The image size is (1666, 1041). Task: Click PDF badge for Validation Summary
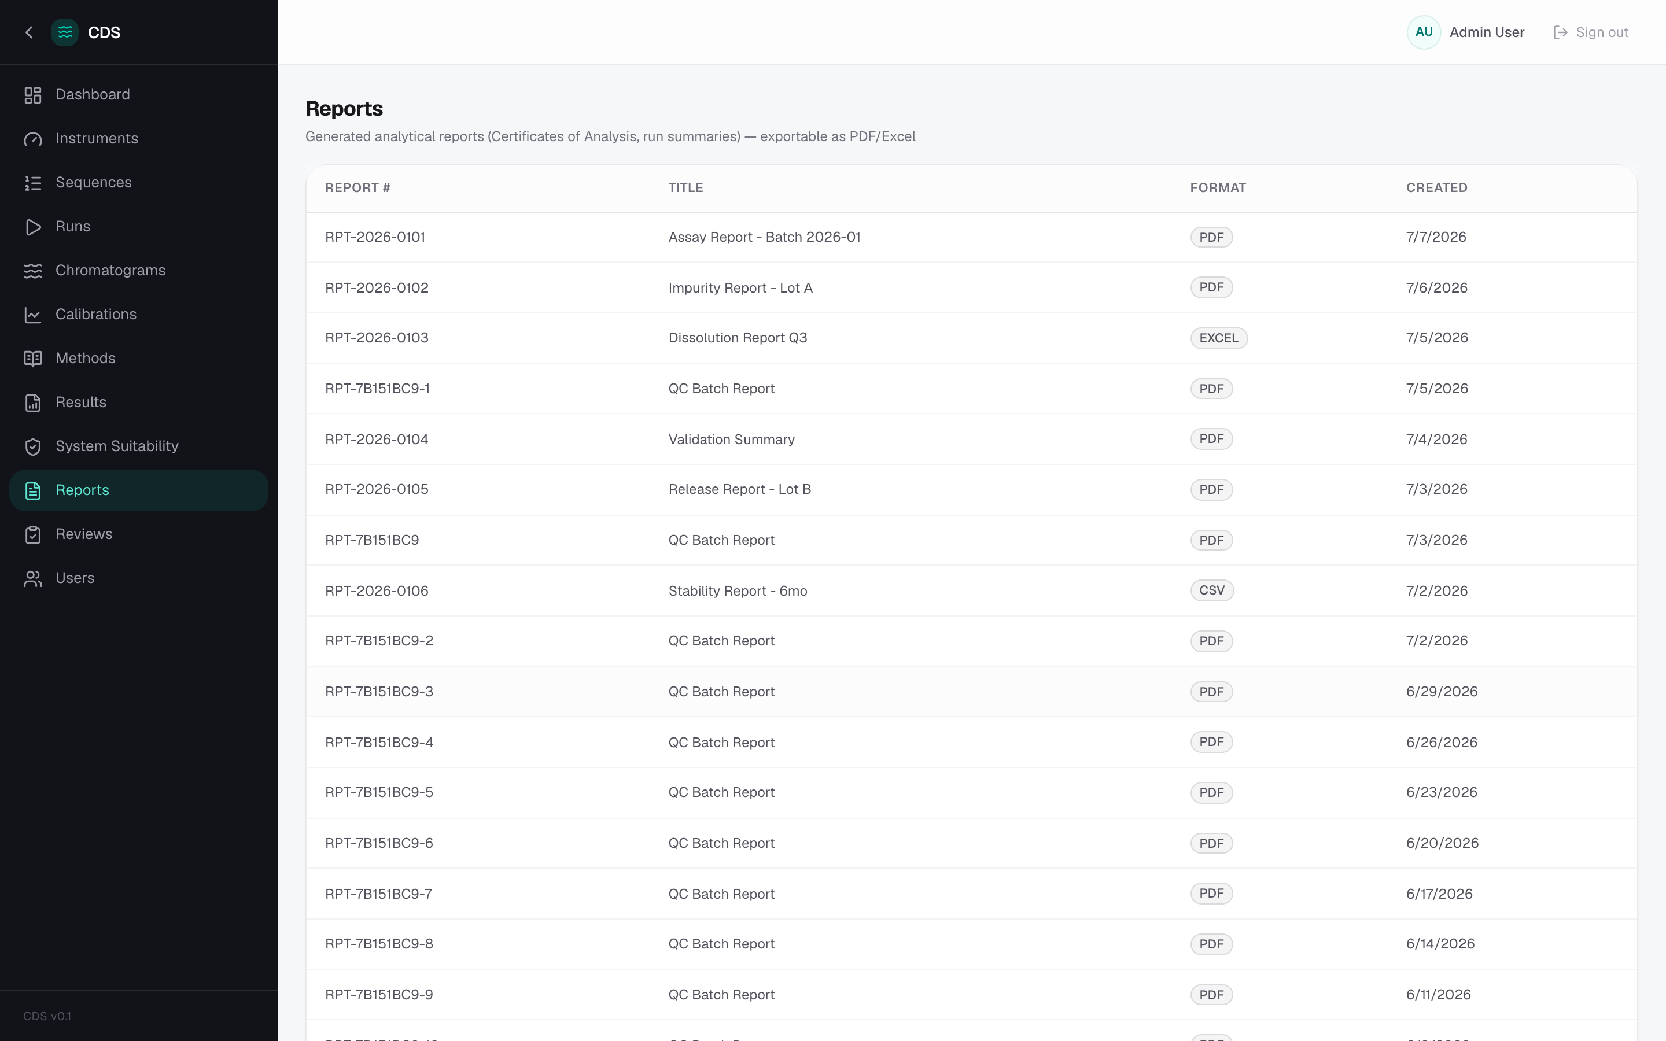click(x=1212, y=440)
